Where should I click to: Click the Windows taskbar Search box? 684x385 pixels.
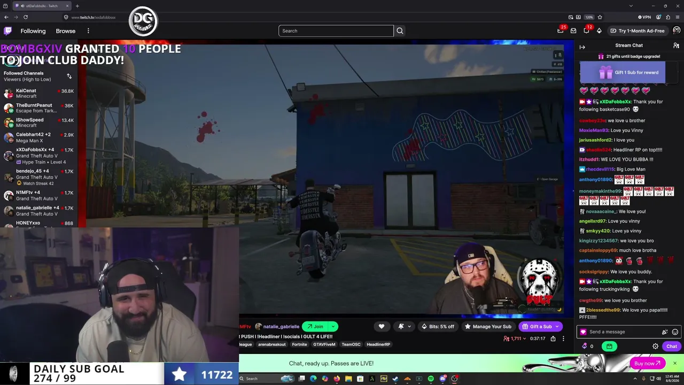click(x=267, y=379)
